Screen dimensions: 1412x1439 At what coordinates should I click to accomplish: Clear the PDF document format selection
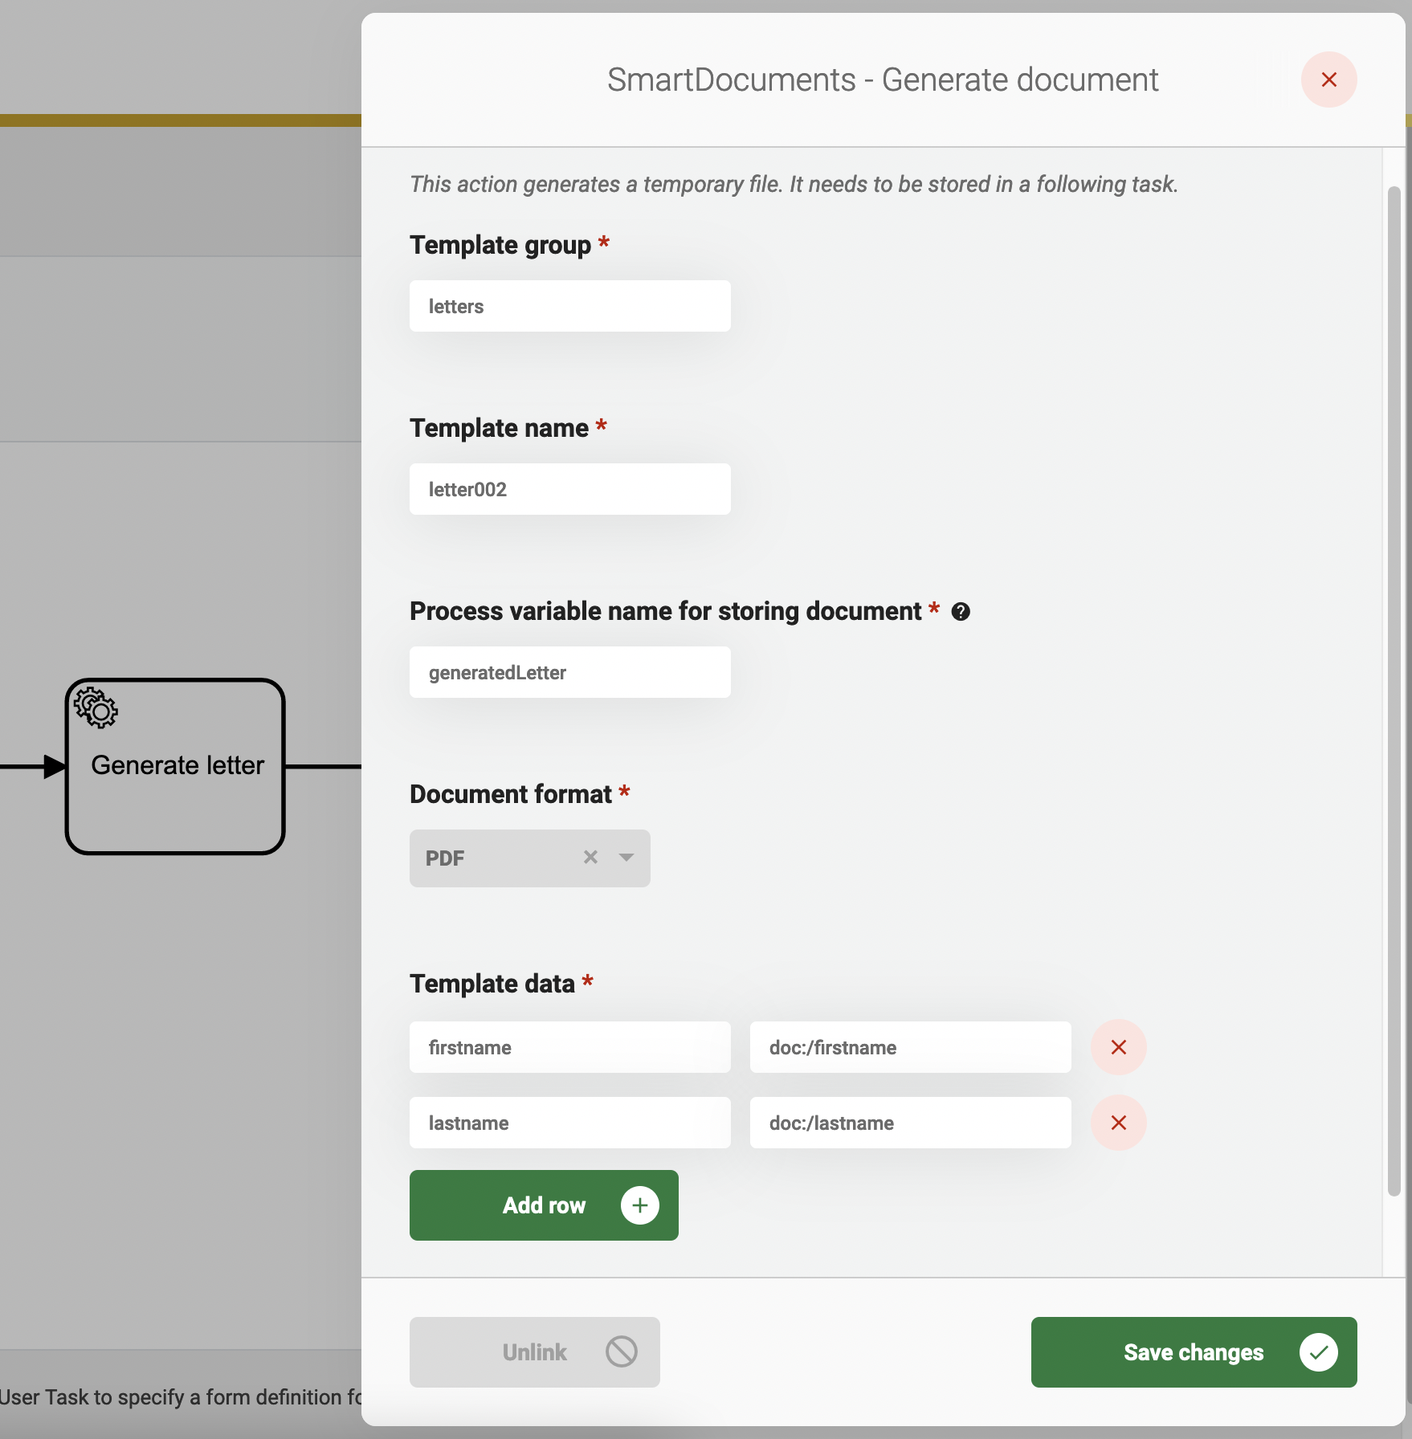coord(590,858)
